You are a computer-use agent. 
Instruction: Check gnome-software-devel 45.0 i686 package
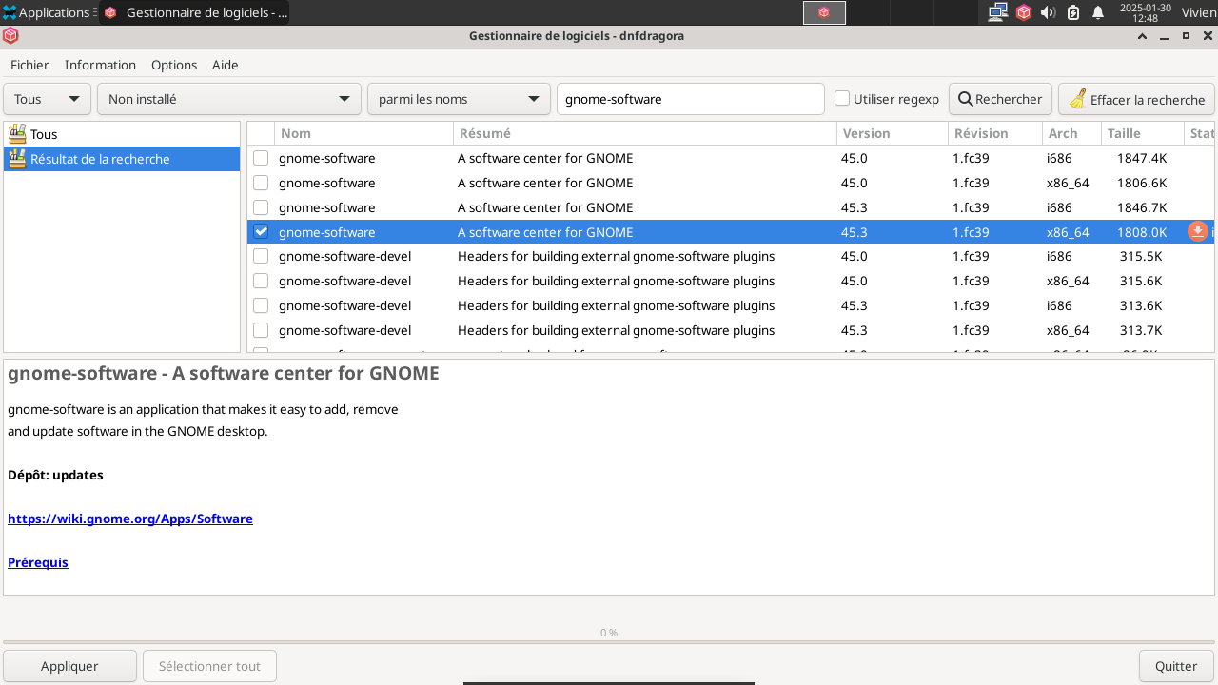click(x=261, y=256)
